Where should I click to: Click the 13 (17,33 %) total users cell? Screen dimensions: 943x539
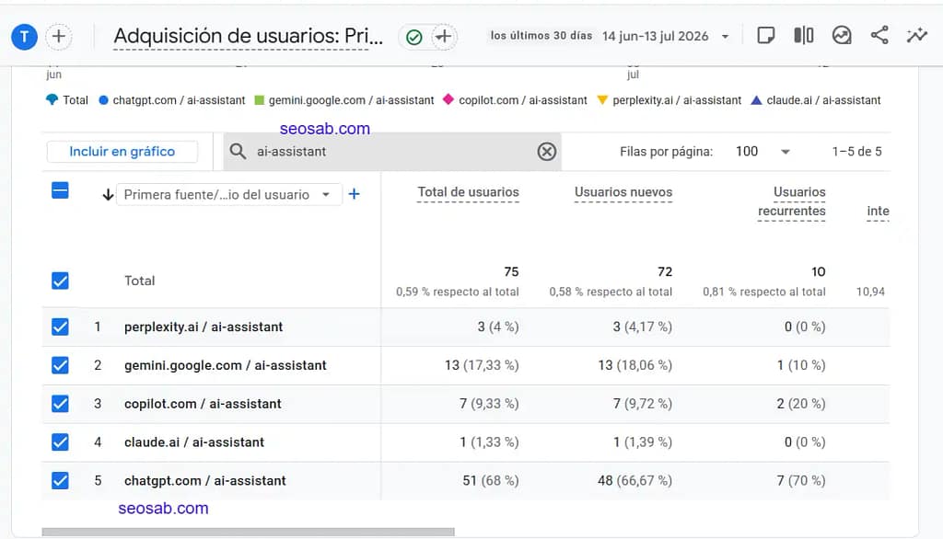[x=482, y=365]
